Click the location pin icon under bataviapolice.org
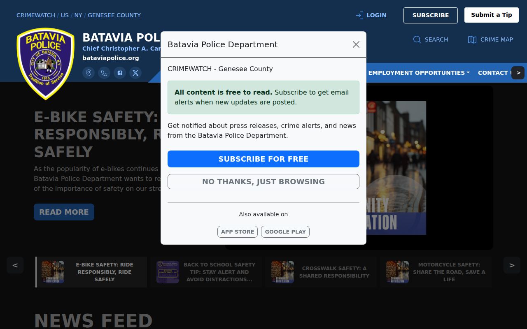527x329 pixels. [x=89, y=73]
